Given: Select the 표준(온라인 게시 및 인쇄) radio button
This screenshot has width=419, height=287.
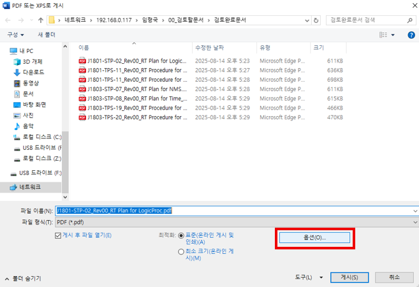Looking at the screenshot, I should [182, 235].
